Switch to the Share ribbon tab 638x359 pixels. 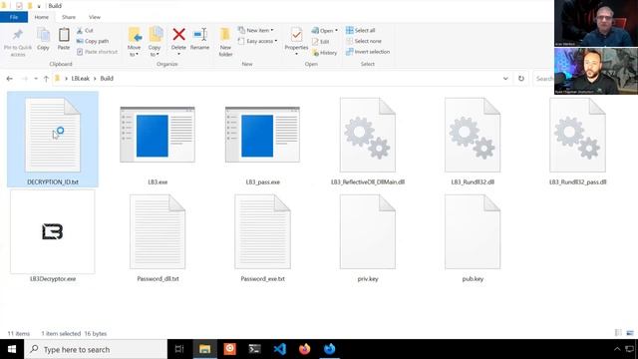point(69,17)
